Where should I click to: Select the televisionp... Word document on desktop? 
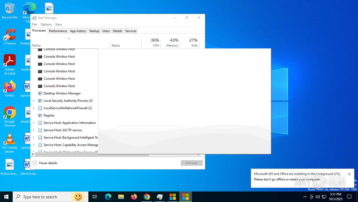(x=29, y=167)
